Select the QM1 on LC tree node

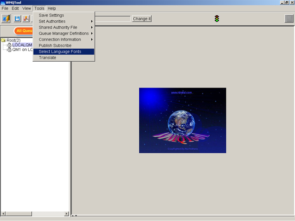click(x=23, y=50)
